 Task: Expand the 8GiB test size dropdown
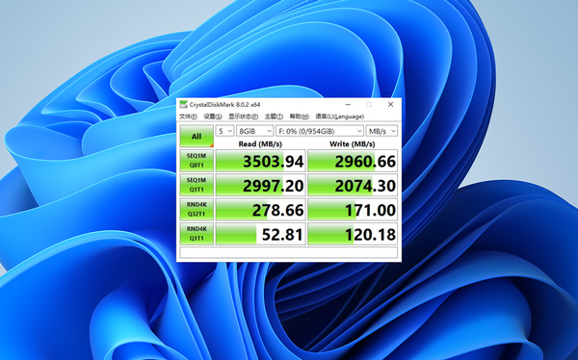[254, 131]
